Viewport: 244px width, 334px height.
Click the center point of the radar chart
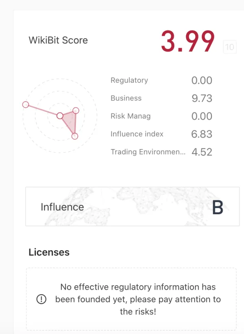(x=59, y=115)
